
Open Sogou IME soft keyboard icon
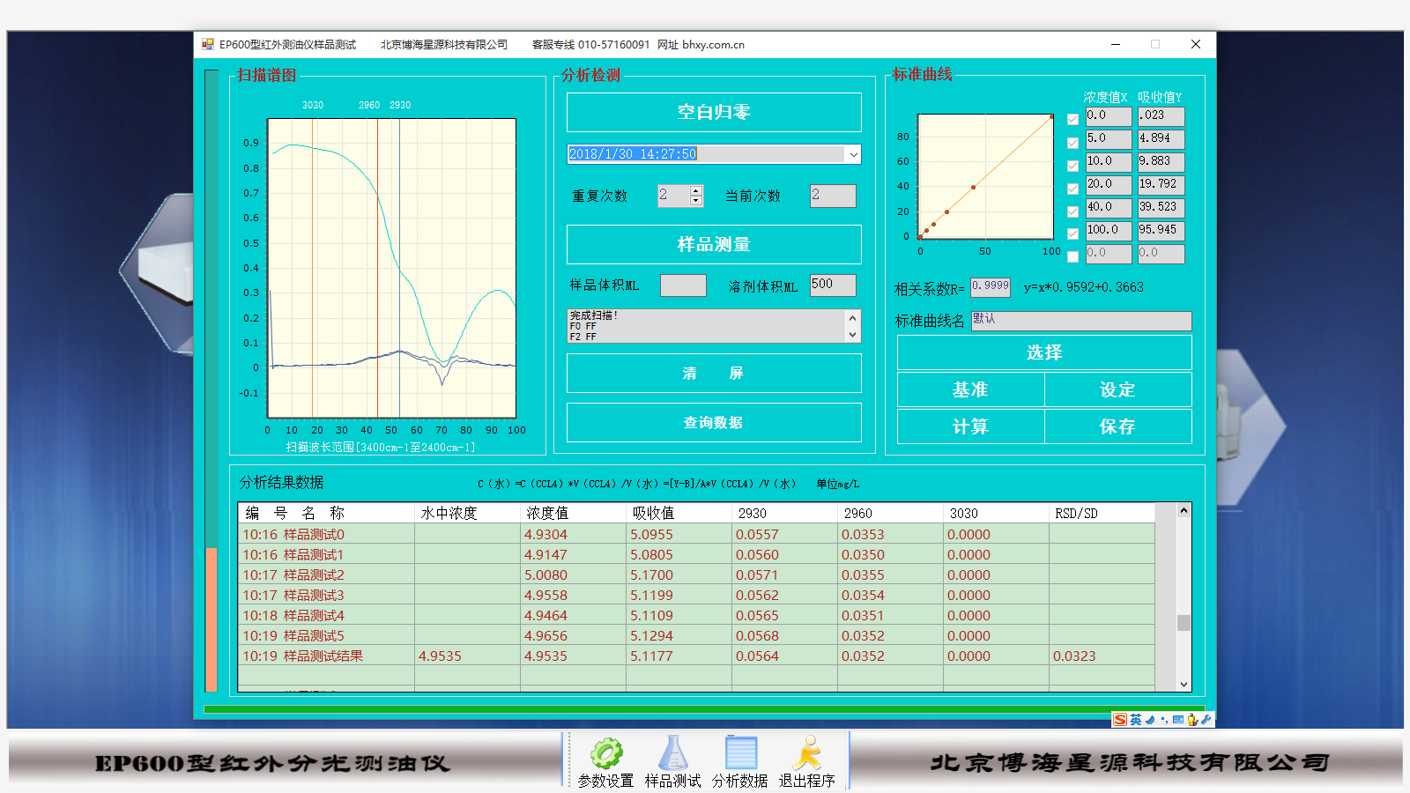point(1178,720)
